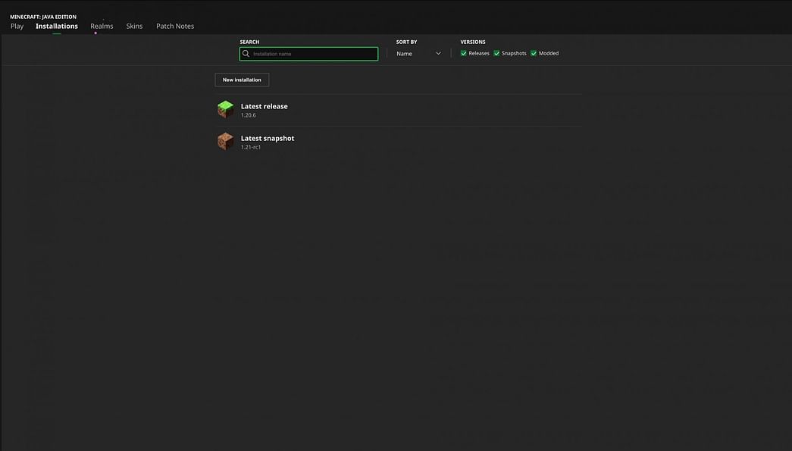
Task: Toggle the Snapshots versions checkbox
Action: [496, 53]
